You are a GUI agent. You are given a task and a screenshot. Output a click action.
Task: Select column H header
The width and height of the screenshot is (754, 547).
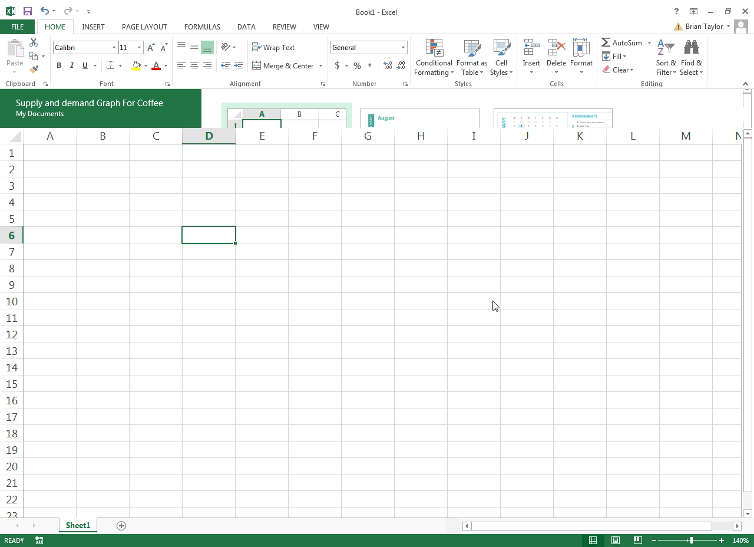pos(421,136)
